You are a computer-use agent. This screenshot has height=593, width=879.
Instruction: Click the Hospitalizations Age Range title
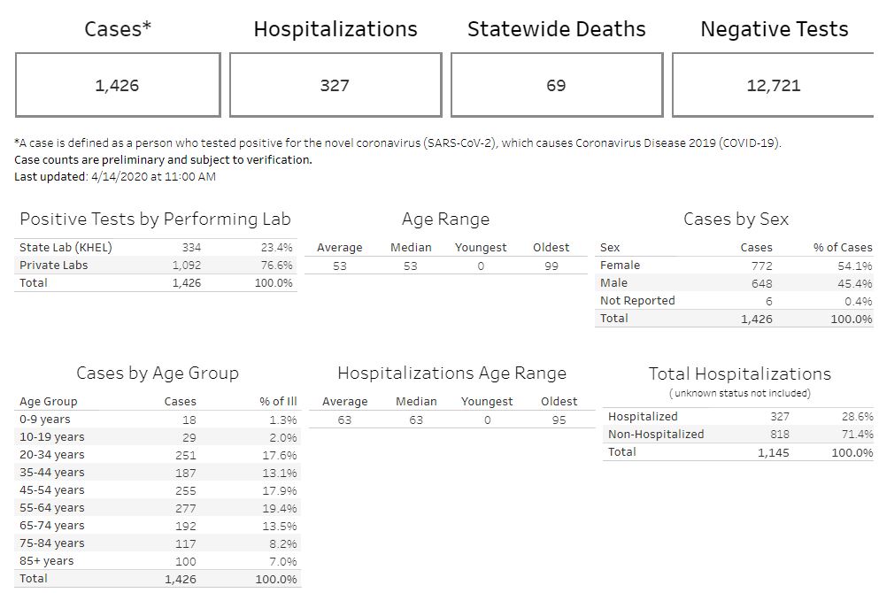451,374
